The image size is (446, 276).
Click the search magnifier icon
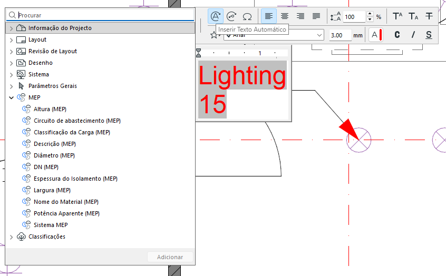coord(12,15)
